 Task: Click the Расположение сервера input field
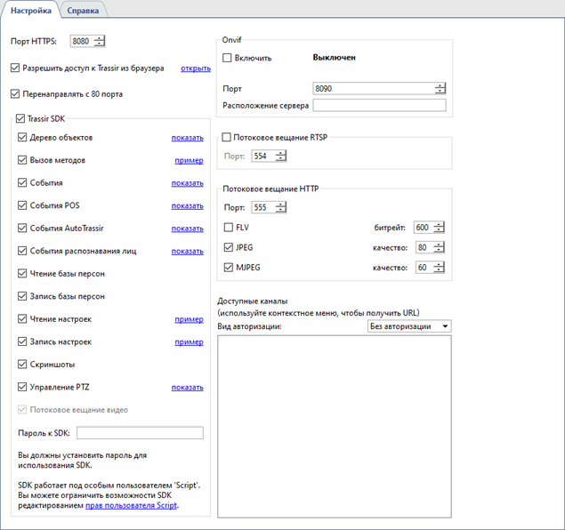[379, 105]
